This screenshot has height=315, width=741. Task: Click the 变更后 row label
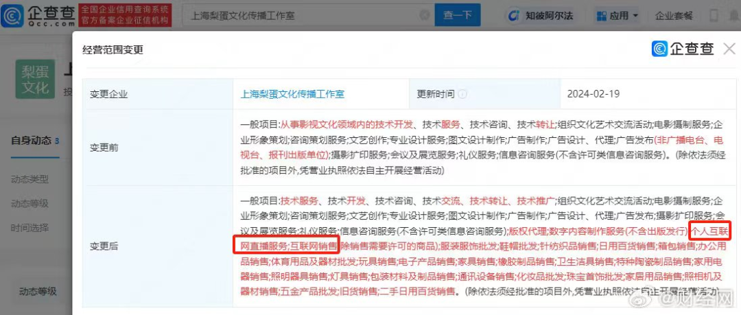[104, 246]
